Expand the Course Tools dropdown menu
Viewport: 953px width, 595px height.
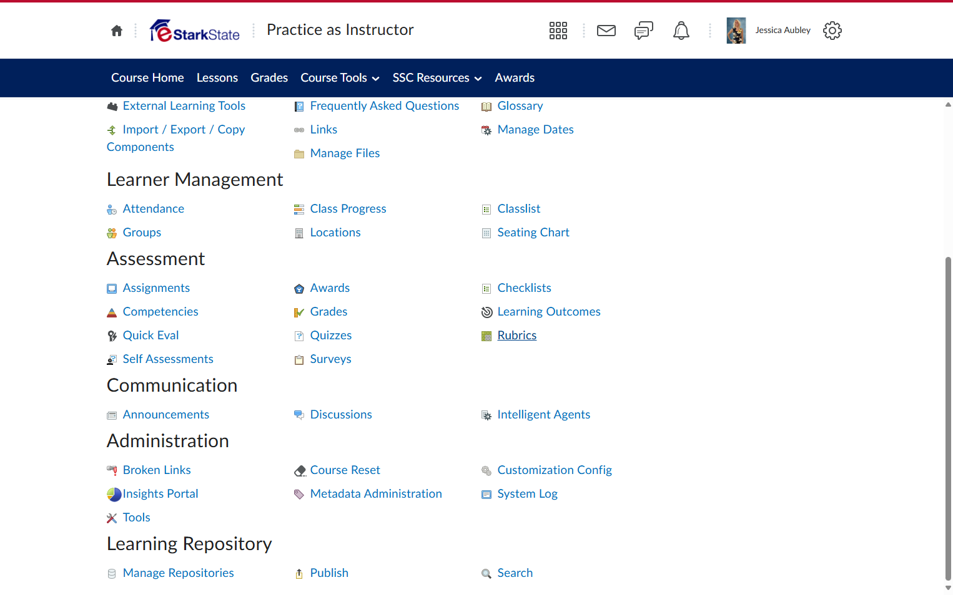[340, 78]
